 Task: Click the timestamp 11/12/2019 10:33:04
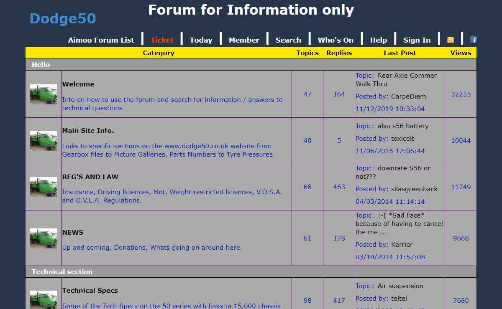pyautogui.click(x=390, y=109)
